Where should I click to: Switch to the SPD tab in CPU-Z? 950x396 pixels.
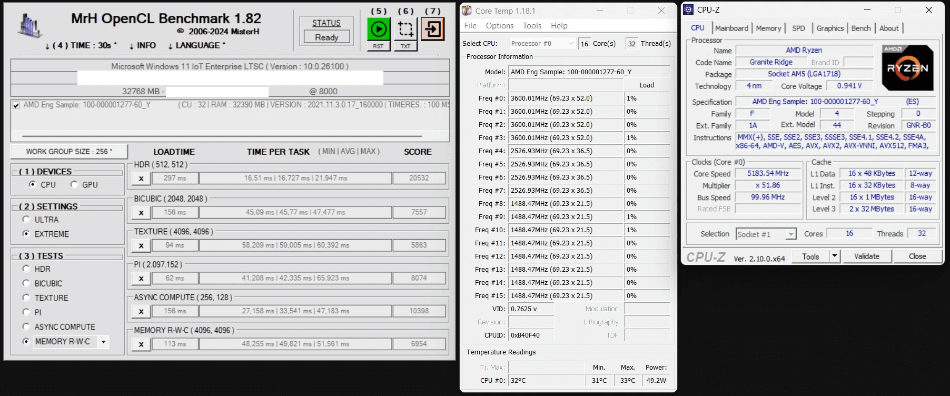click(798, 28)
